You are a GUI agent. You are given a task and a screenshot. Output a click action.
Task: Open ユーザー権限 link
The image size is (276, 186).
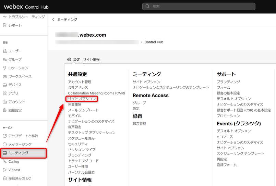(78, 166)
